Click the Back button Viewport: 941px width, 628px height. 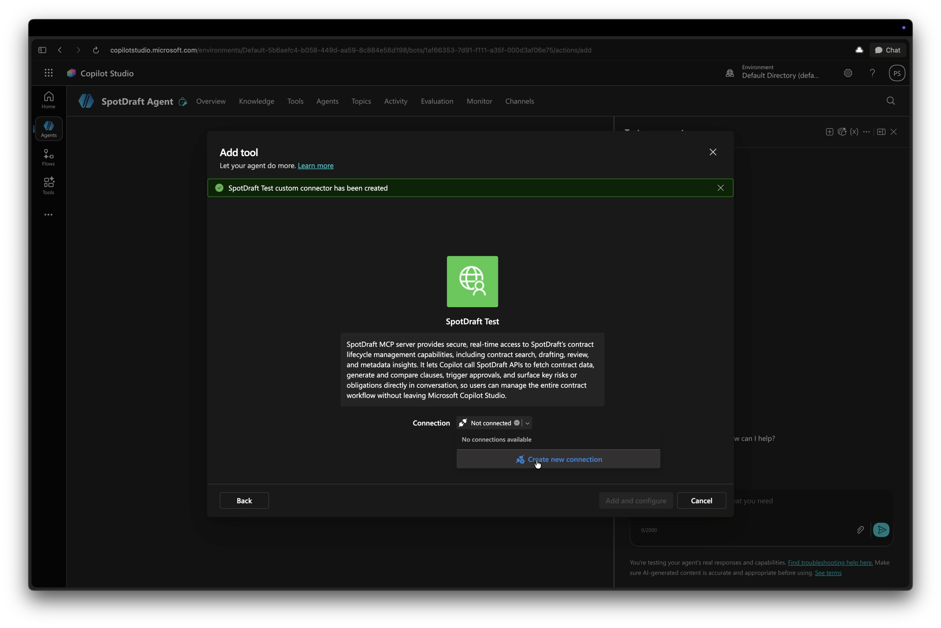click(x=244, y=501)
